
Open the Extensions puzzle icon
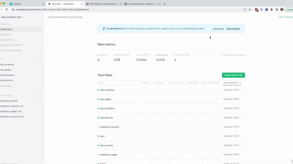[x=271, y=10]
